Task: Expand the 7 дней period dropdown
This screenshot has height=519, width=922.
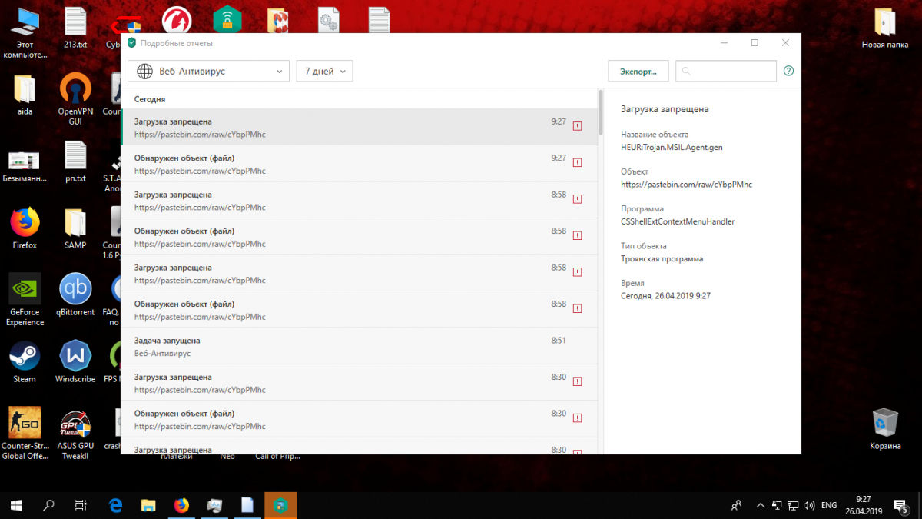Action: 324,71
